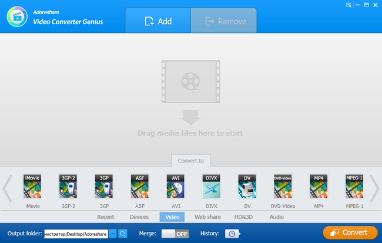The width and height of the screenshot is (382, 243).
Task: Click the Output folder path field
Action: pyautogui.click(x=76, y=234)
